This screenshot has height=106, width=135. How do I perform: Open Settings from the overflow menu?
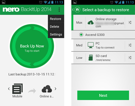[x=56, y=34]
